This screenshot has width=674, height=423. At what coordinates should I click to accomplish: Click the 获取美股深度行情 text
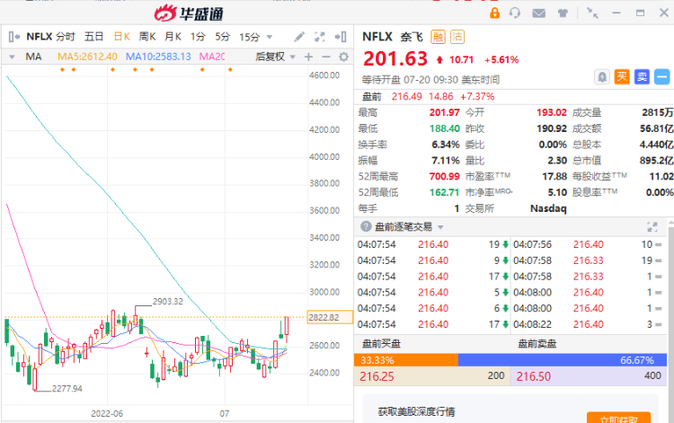click(416, 412)
